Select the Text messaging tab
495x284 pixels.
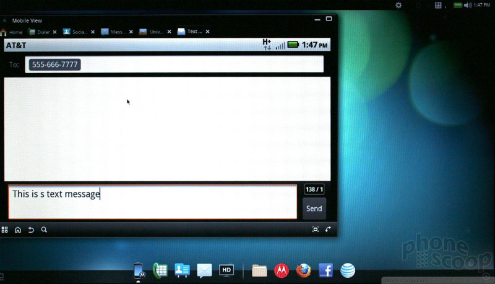[x=190, y=32]
